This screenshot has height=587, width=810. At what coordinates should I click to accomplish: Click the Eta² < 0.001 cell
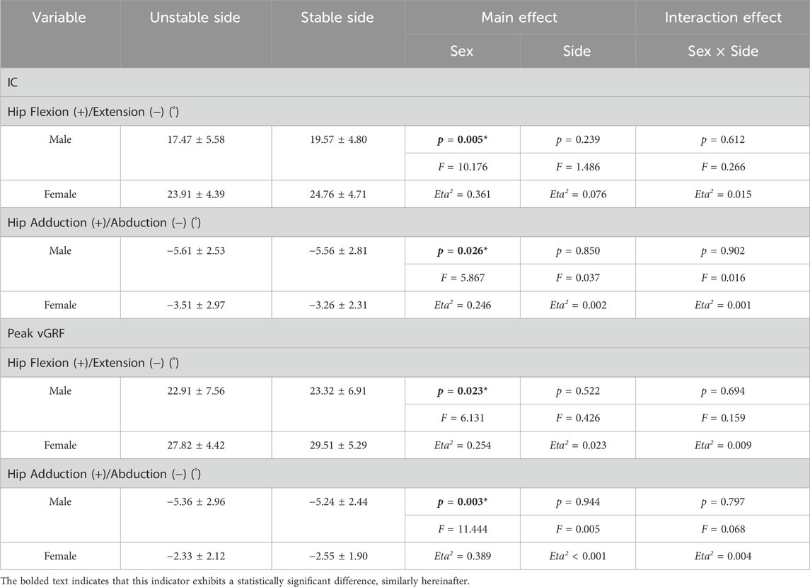tap(577, 556)
